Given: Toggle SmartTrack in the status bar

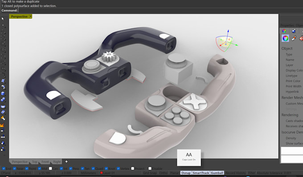Looking at the screenshot, I should pyautogui.click(x=201, y=173).
